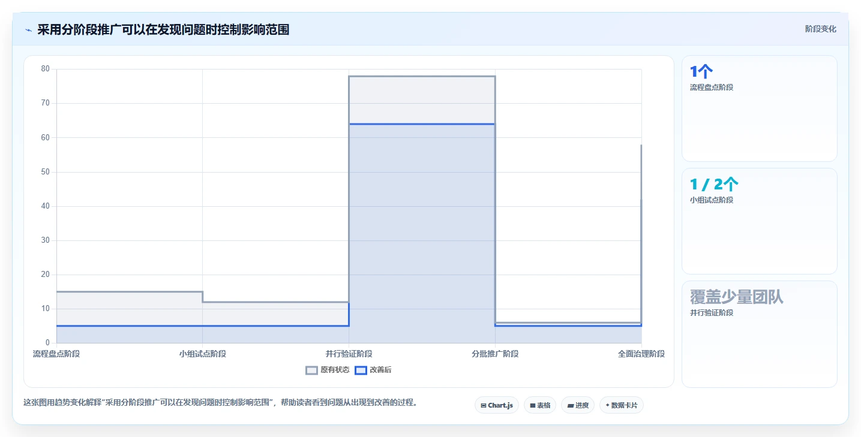Select the 数据卡片 chip
Viewport: 861px width, 437px height.
621,405
